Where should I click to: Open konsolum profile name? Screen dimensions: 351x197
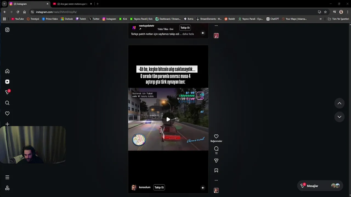coord(145,187)
